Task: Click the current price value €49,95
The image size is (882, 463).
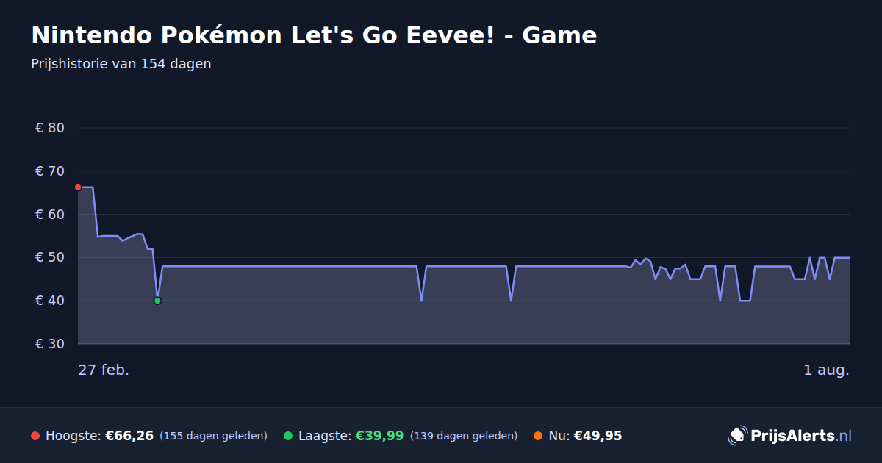Action: click(x=598, y=436)
